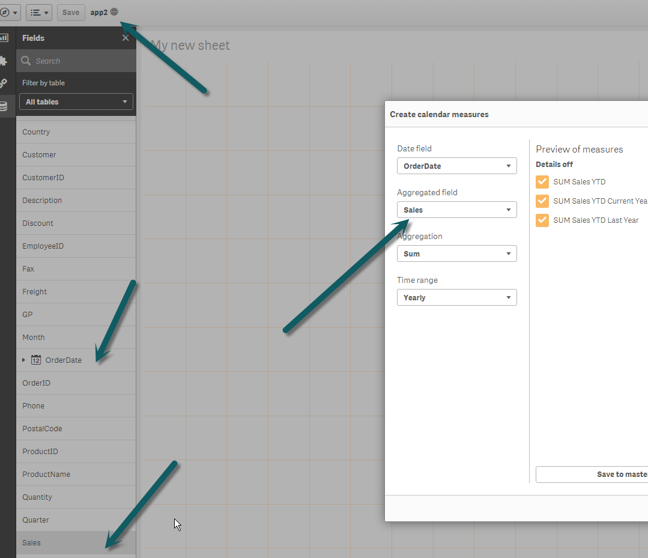Open the Date field dropdown showing OrderDate
Screen dimensions: 648x558
coord(456,166)
